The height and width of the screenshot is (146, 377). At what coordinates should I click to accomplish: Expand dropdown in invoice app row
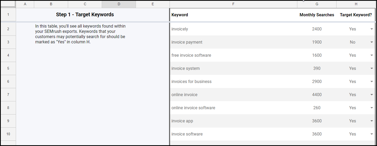click(x=371, y=121)
